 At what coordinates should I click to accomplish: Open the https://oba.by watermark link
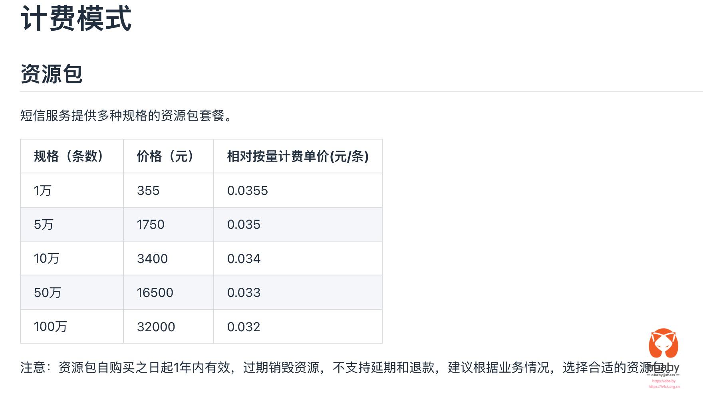click(663, 381)
